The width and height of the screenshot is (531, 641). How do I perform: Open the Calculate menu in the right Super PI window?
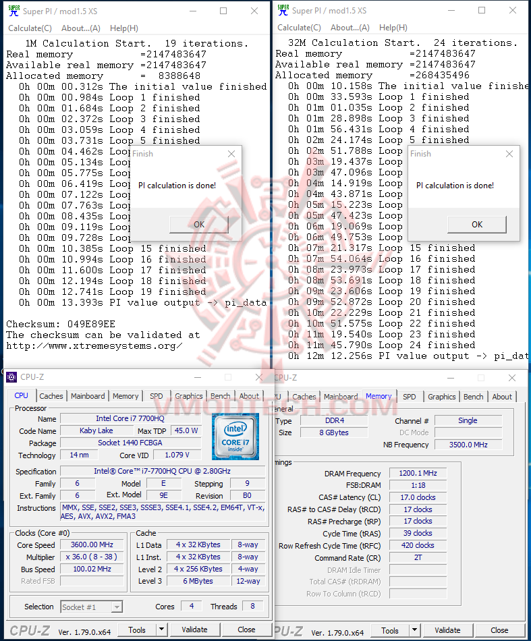299,28
